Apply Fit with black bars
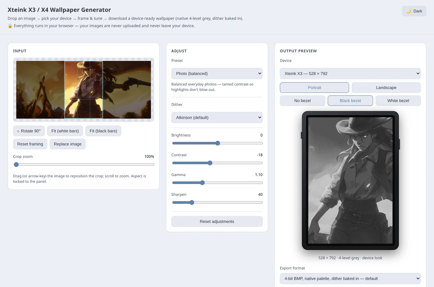Viewport: 434px width, 287px height. [103, 131]
